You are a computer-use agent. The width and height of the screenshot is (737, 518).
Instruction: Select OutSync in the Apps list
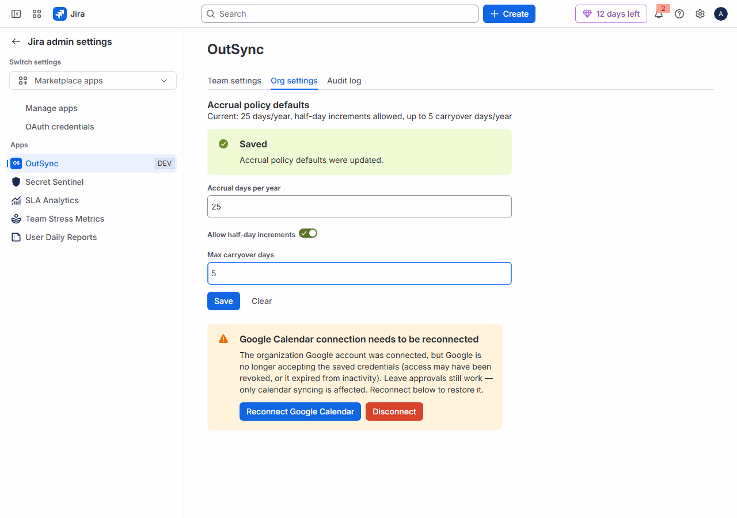click(x=93, y=163)
